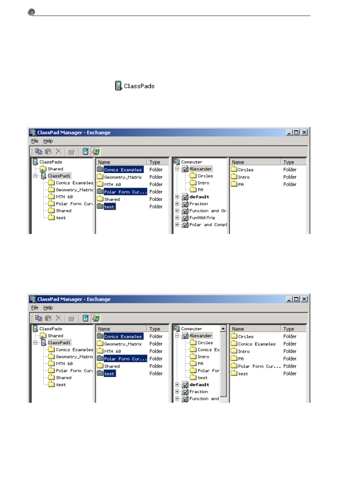Select Alexander folder in upper window tree
The image size is (338, 479).
click(x=201, y=169)
